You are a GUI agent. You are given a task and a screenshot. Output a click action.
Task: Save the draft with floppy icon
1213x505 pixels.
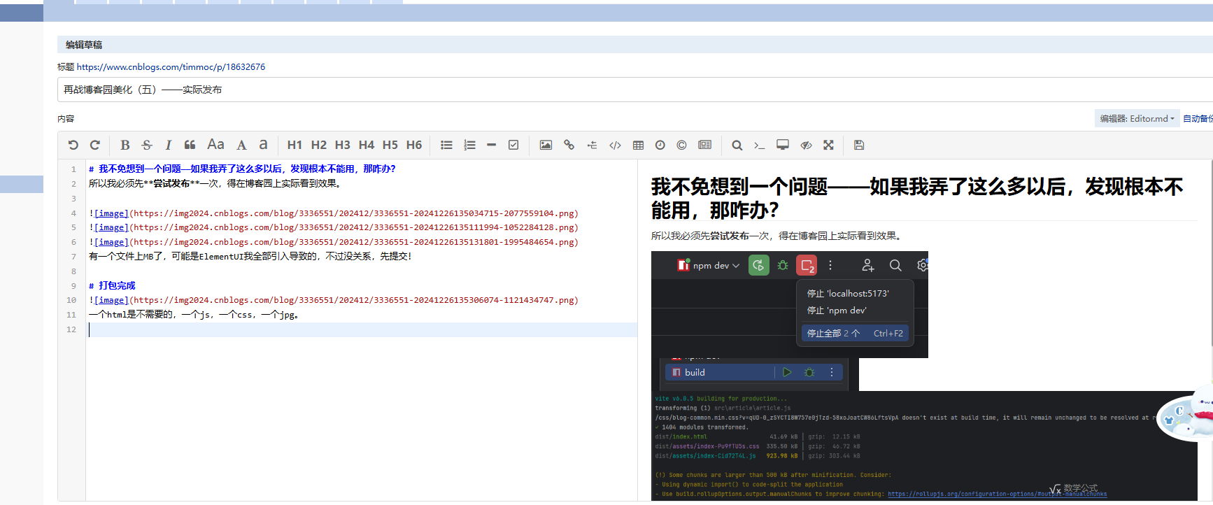pyautogui.click(x=859, y=145)
